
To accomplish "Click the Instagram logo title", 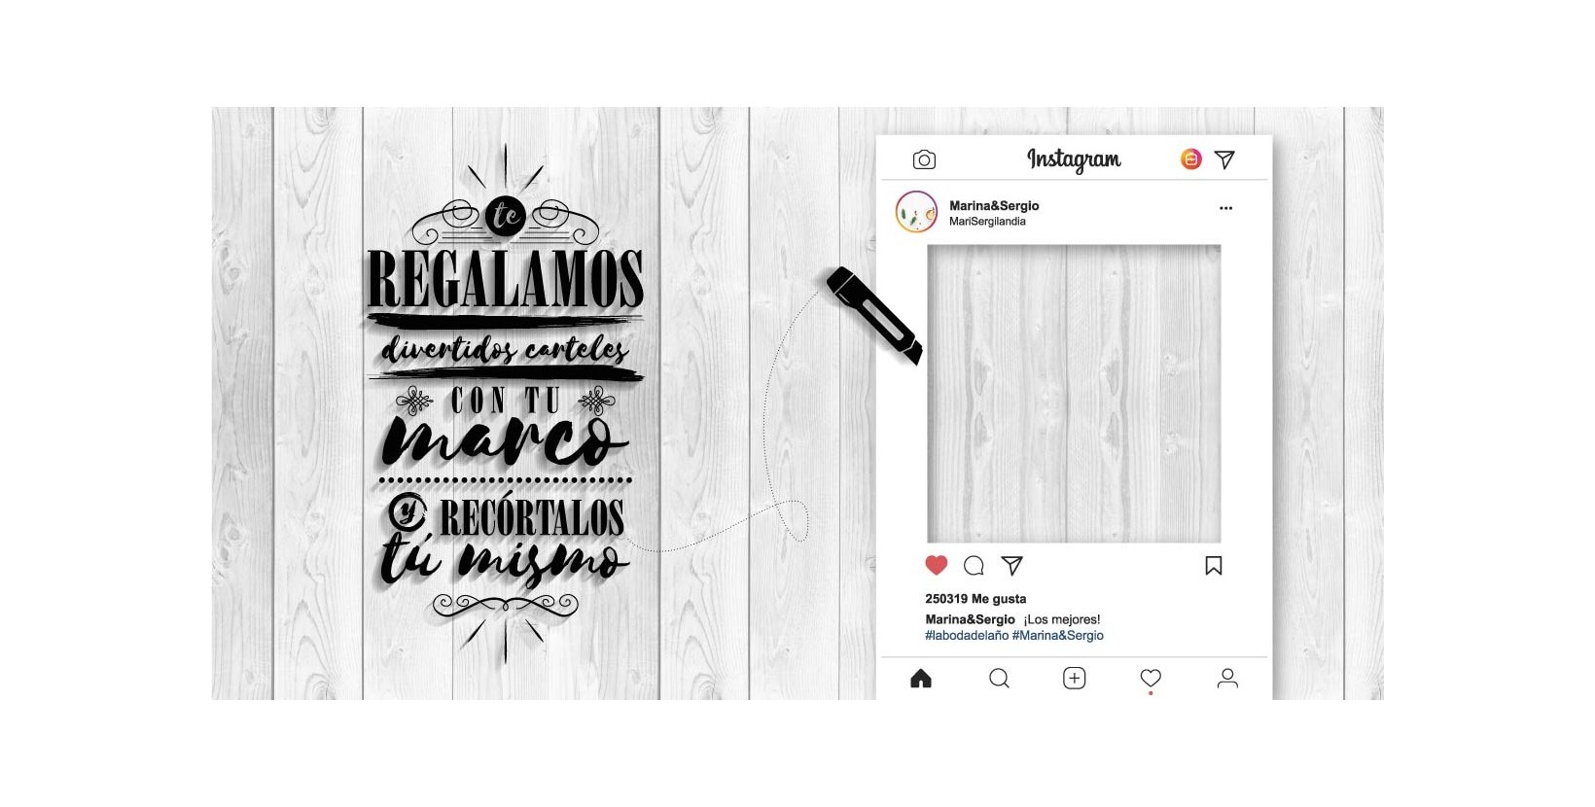I will [1074, 159].
